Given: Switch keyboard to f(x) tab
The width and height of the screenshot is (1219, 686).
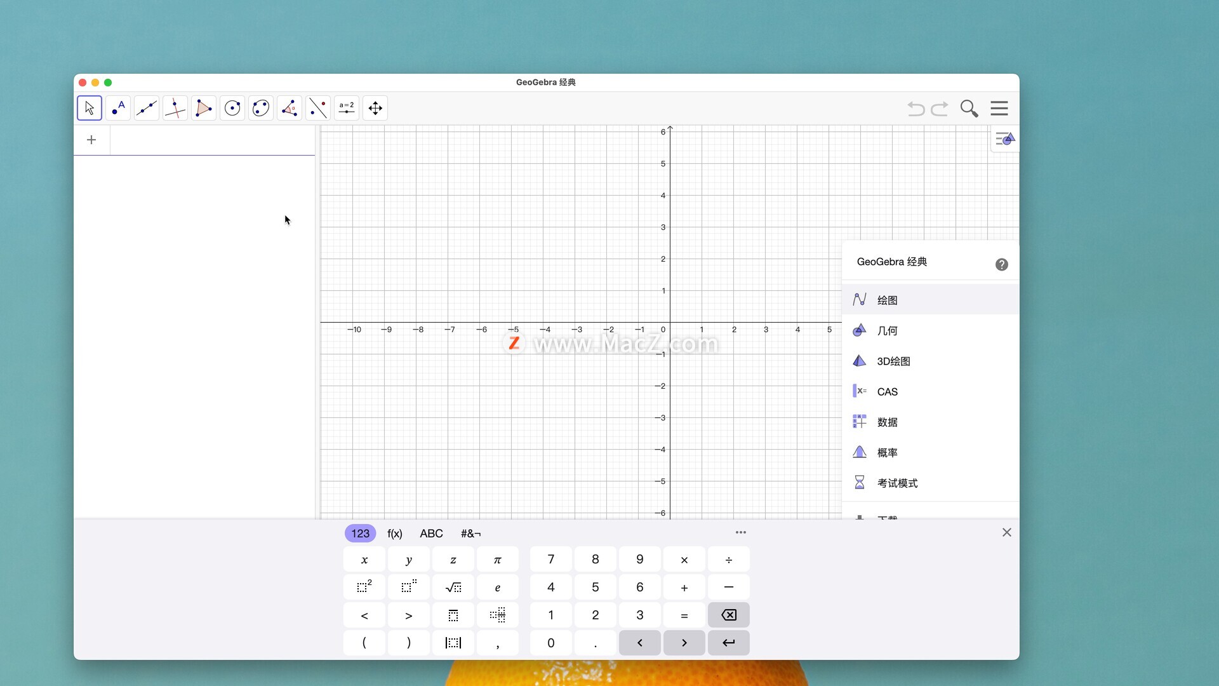Looking at the screenshot, I should pyautogui.click(x=395, y=534).
